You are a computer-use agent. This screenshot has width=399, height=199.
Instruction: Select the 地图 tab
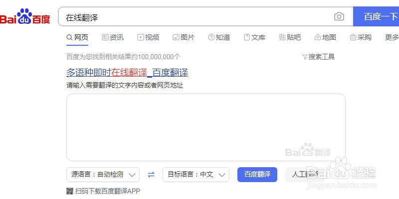325,38
